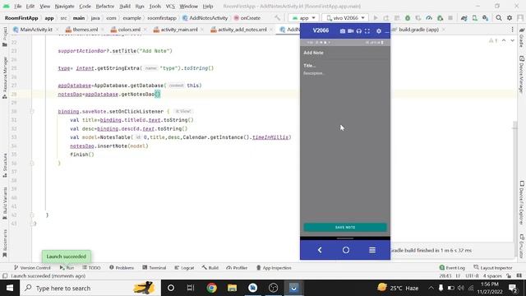This screenshot has width=526, height=296.
Task: Click the Windows search box
Action: pyautogui.click(x=90, y=288)
